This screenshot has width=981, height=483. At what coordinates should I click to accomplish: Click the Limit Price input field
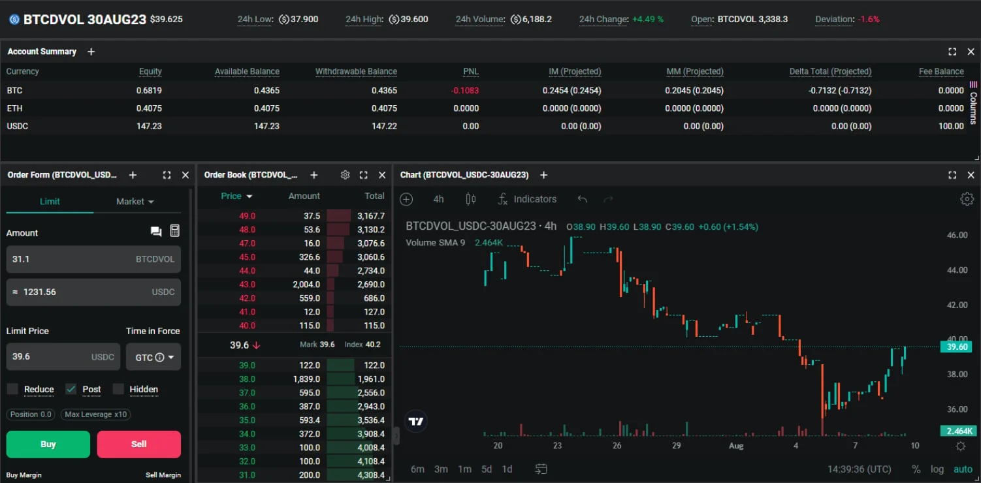pyautogui.click(x=63, y=357)
